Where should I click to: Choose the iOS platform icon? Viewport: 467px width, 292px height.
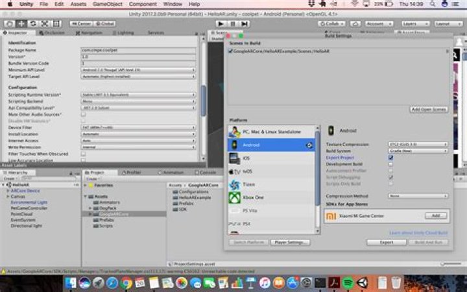click(x=234, y=158)
